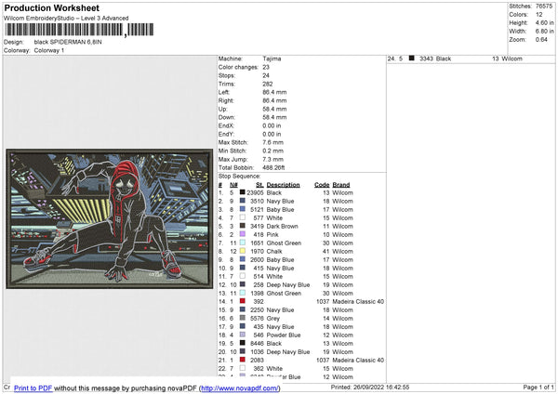The height and width of the screenshot is (394, 558).
Task: Select Wilcom EmbroideryStudio Level 3 Advanced subtitle
Action: (x=66, y=19)
